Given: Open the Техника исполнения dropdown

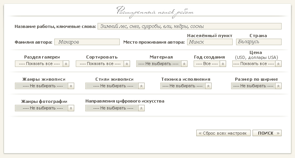Looking at the screenshot, I should [x=186, y=86].
